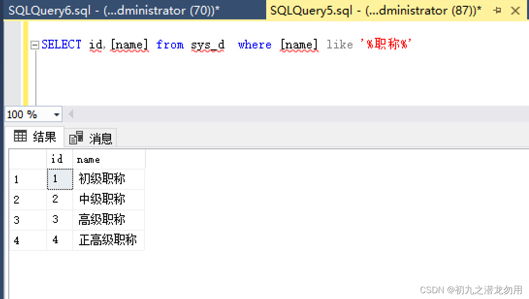Select the 中级职称 name cell
529x299 pixels.
point(109,200)
